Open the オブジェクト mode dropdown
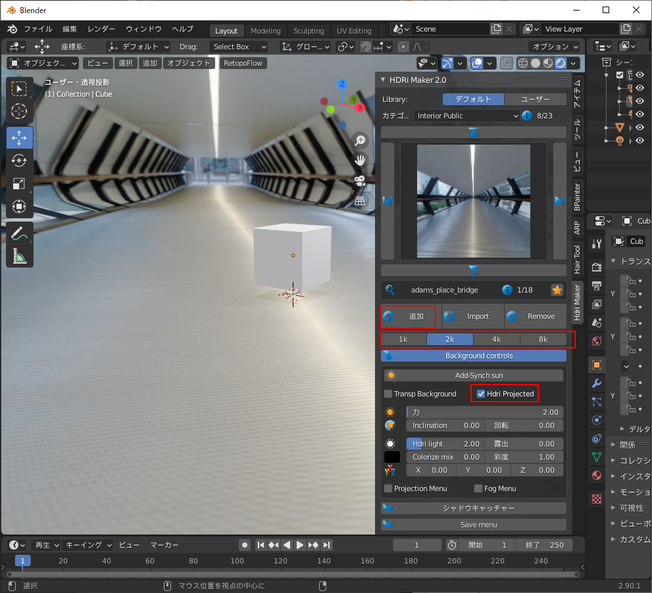This screenshot has width=652, height=593. [x=43, y=63]
